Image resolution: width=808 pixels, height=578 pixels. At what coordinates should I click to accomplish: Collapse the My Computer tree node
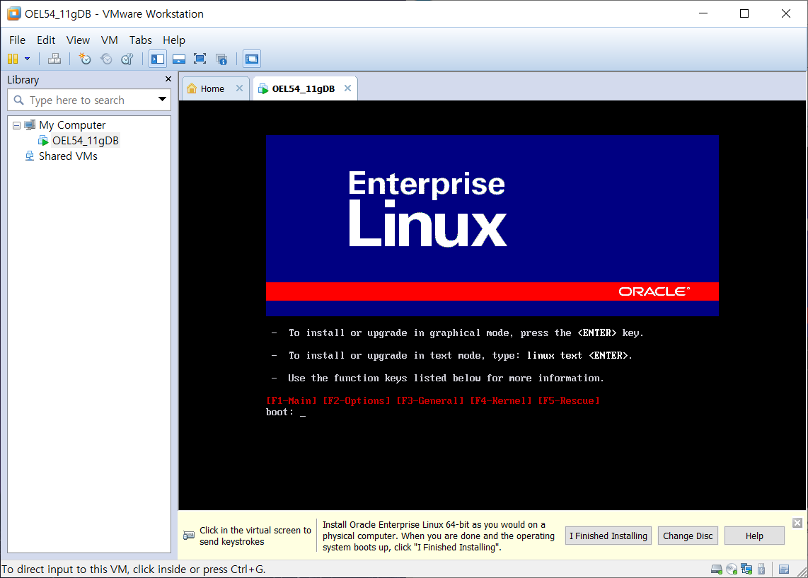[16, 125]
